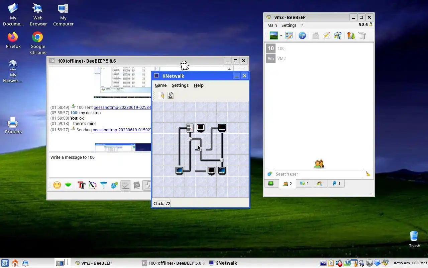
Task: Launch Firefox from desktop
Action: point(13,40)
